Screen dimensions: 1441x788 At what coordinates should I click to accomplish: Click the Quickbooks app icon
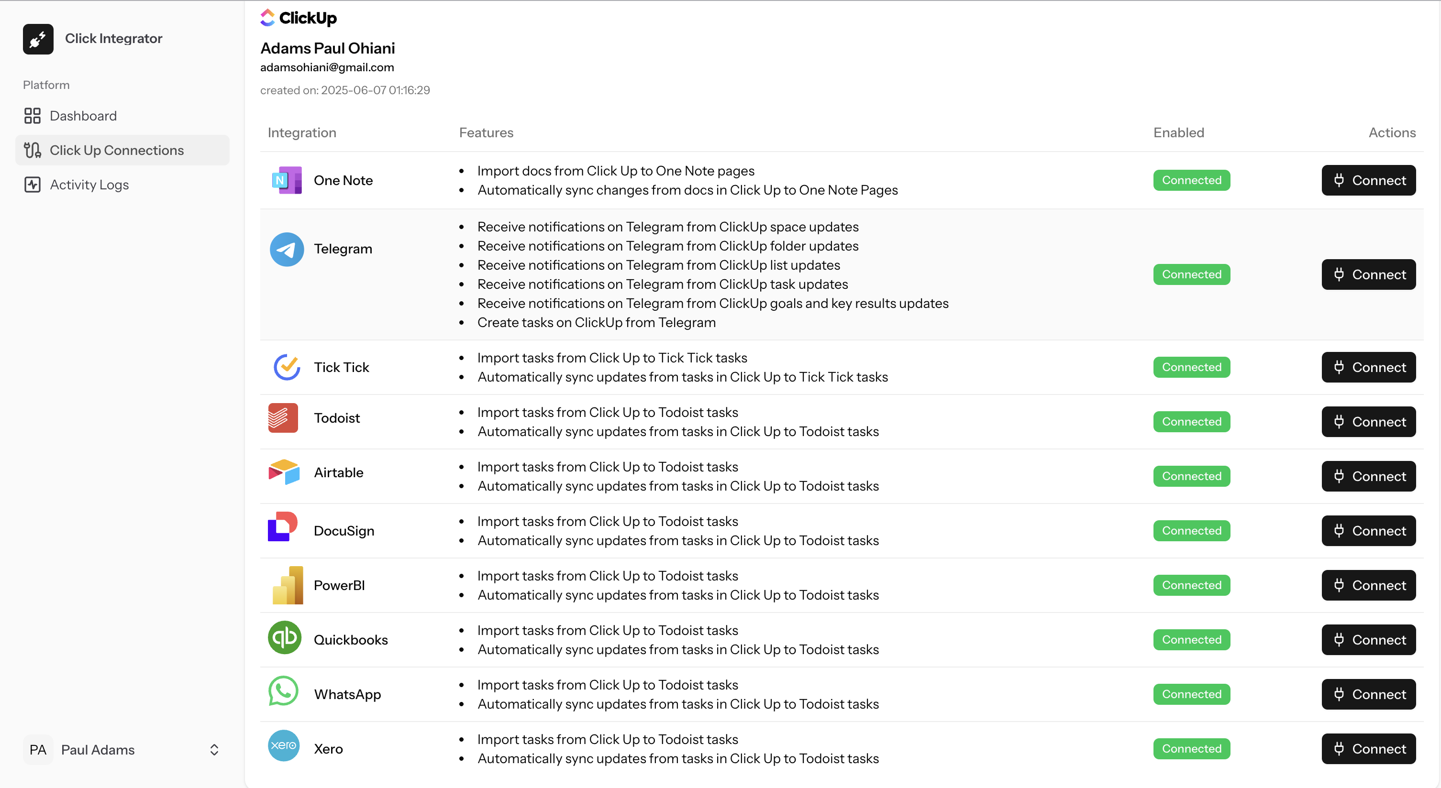click(284, 637)
